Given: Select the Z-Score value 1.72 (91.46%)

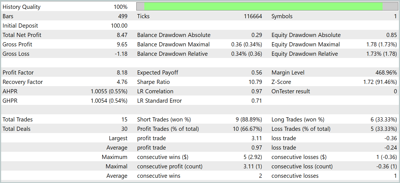Looking at the screenshot, I should coord(380,82).
